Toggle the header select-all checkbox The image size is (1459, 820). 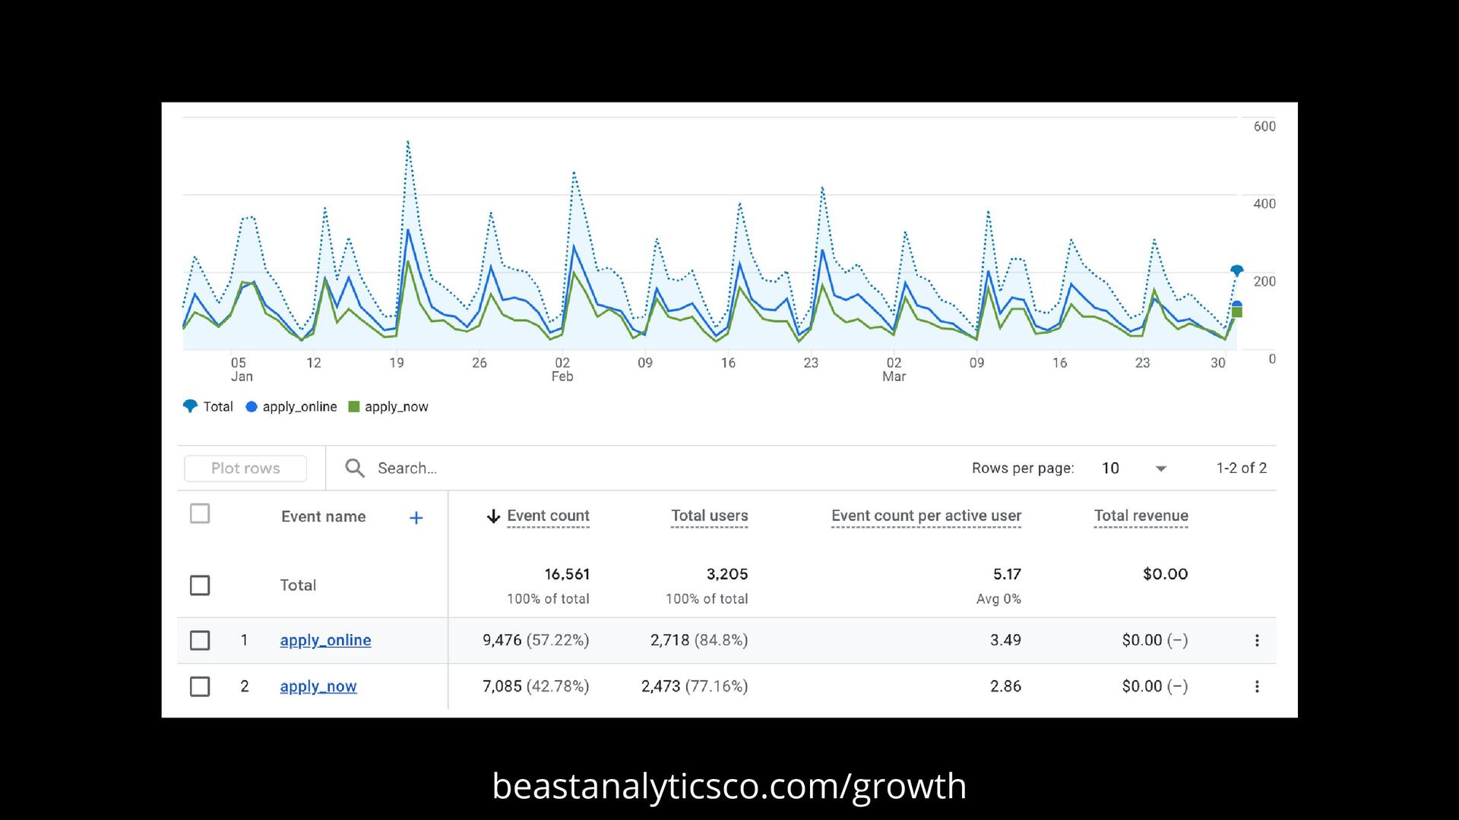[200, 514]
